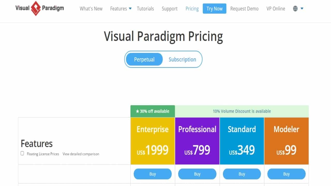Open the Request Demo link
This screenshot has height=186, width=331.
(x=244, y=9)
